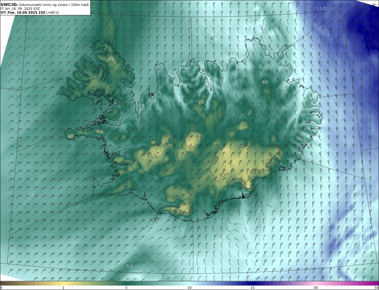The height and width of the screenshot is (290, 379).
Task: Click the 'VT: Fim. 18.09.2025 23Z (+68 h)' line
Action: [30, 12]
